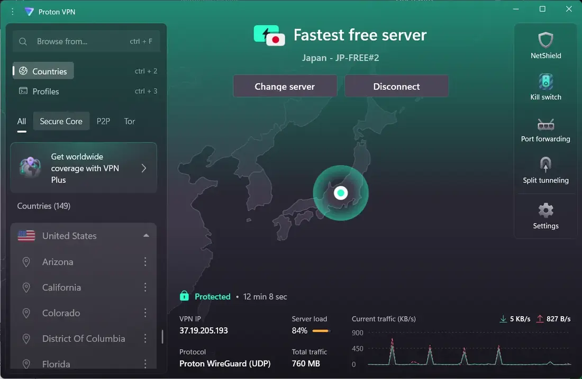Open California's three-dot options menu
582x379 pixels.
click(145, 287)
